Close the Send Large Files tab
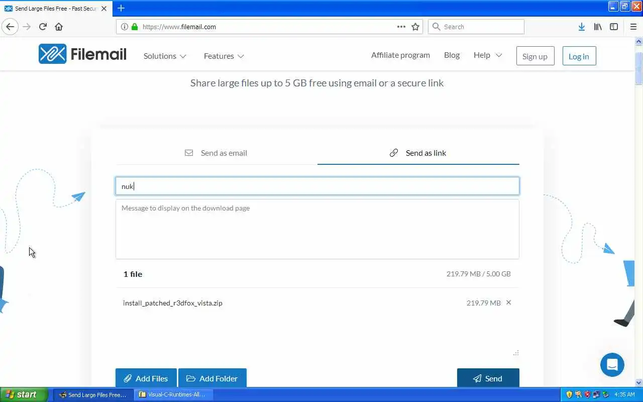 point(104,9)
